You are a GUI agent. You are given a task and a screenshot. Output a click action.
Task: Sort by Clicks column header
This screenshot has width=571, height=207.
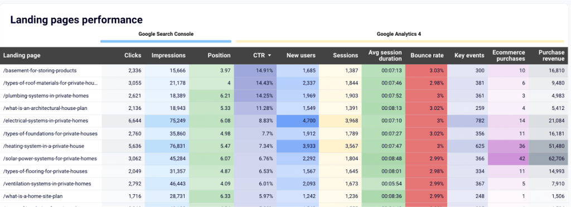tap(133, 56)
